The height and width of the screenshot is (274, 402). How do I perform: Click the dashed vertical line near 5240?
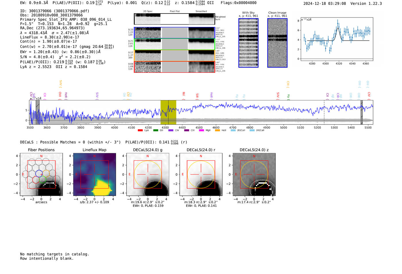coord(324,112)
